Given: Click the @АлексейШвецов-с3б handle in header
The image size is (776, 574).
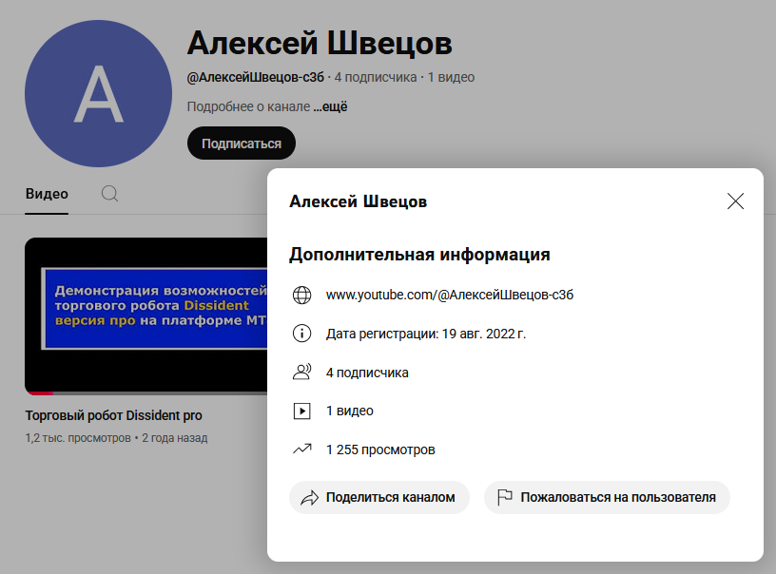Looking at the screenshot, I should 255,77.
